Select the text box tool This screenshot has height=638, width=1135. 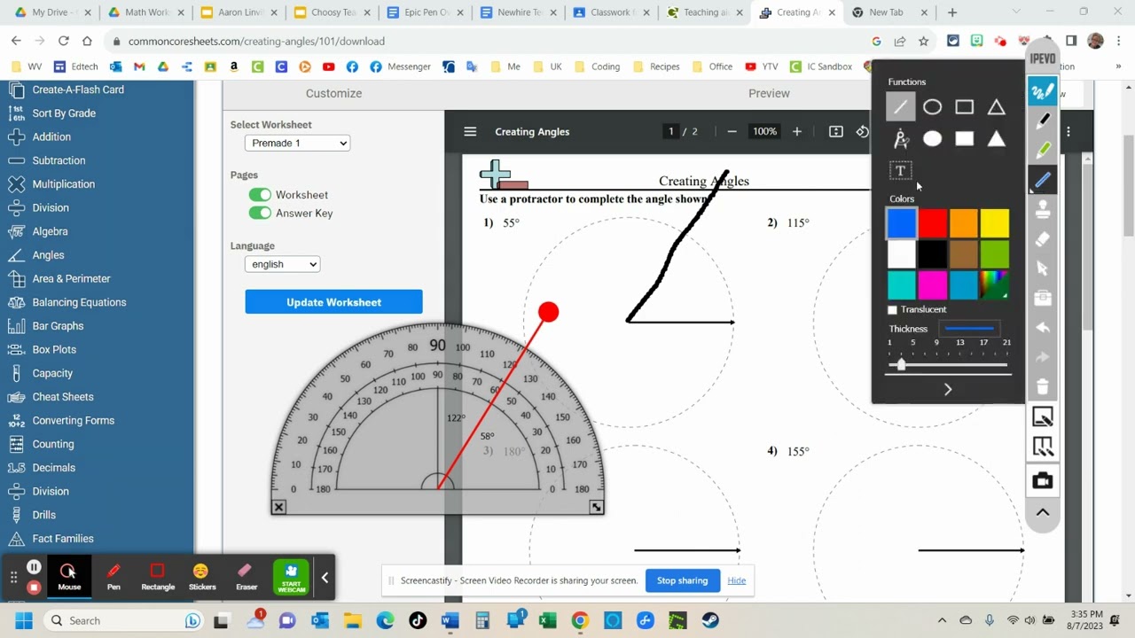[x=900, y=171]
